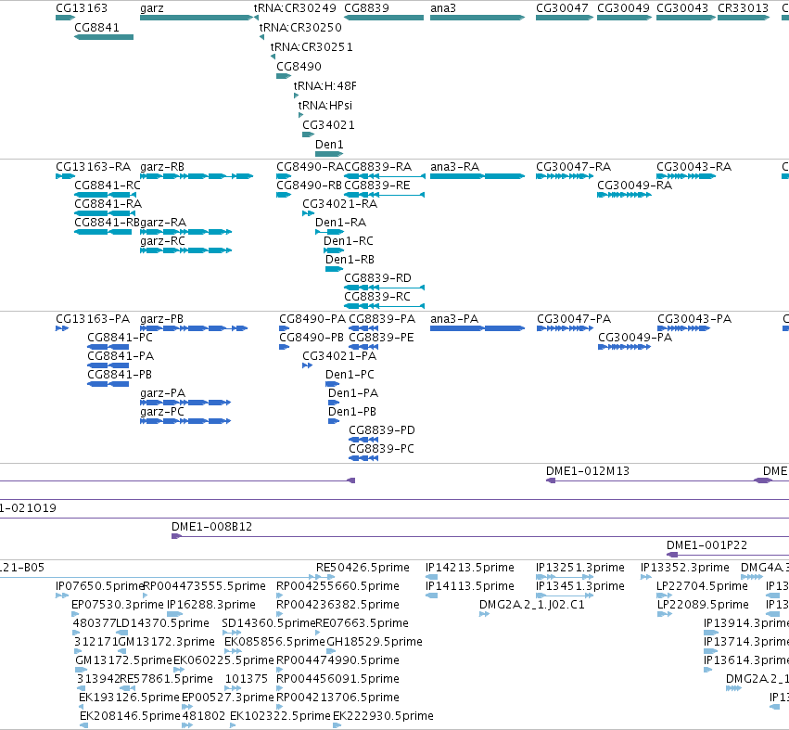
Task: Select the ana3-RA transcript
Action: (477, 176)
